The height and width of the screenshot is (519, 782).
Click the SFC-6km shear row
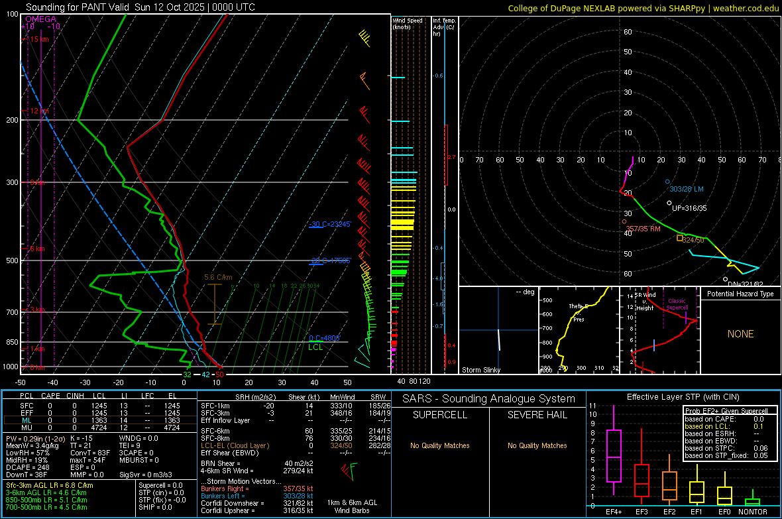tap(296, 431)
